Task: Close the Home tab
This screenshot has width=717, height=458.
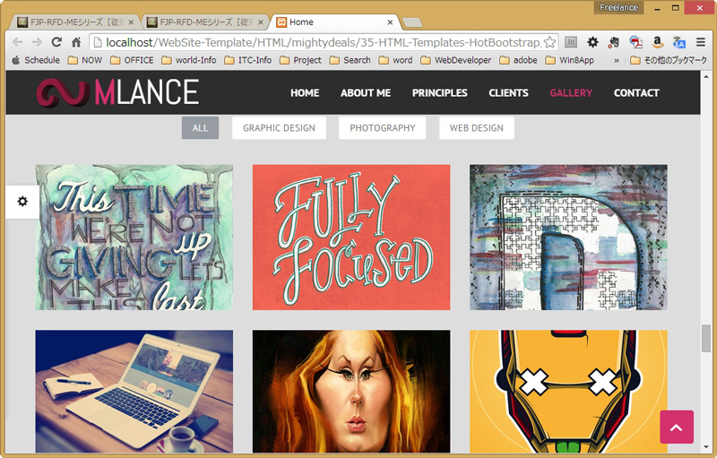Action: tap(390, 22)
